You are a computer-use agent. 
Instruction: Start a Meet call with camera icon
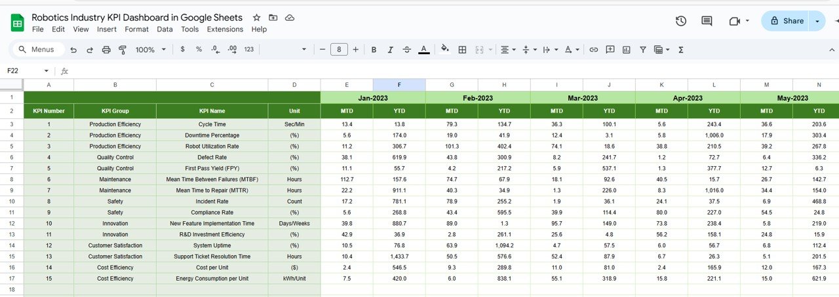(x=734, y=21)
